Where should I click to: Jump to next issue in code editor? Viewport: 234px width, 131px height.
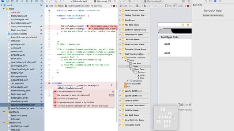116,6
